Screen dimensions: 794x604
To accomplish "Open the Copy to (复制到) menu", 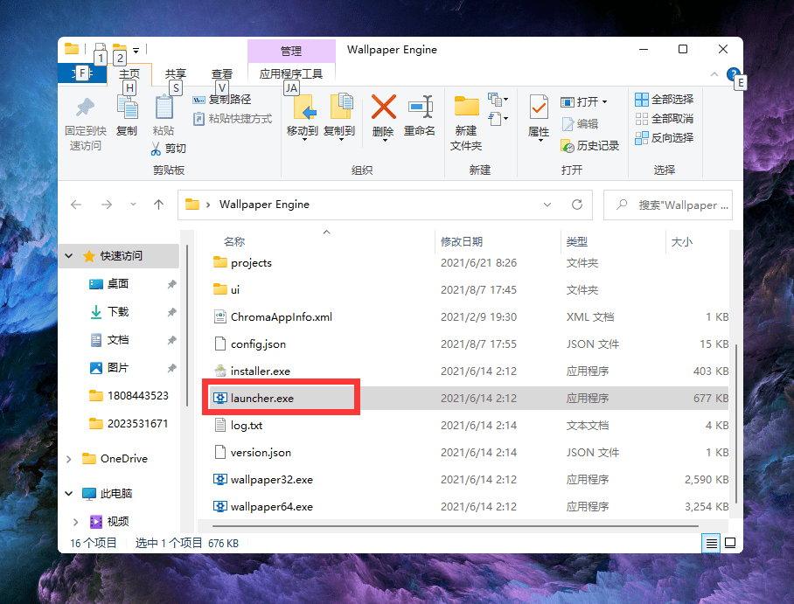I will pyautogui.click(x=339, y=117).
